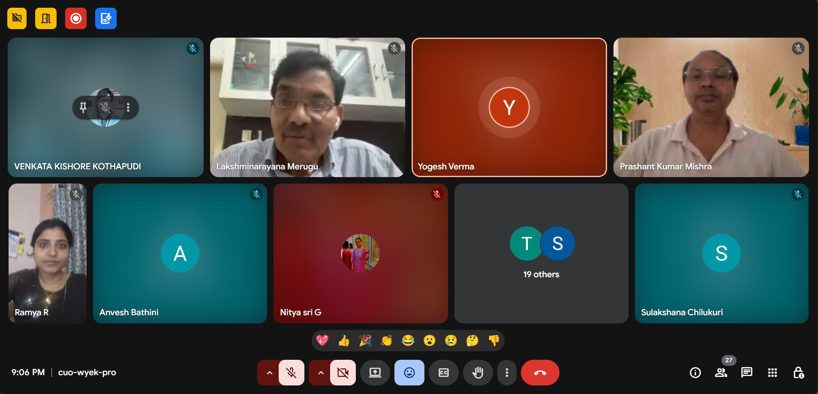Screen dimensions: 818x394
Task: Open three-dot menu on Venkata's tile
Action: (x=128, y=107)
